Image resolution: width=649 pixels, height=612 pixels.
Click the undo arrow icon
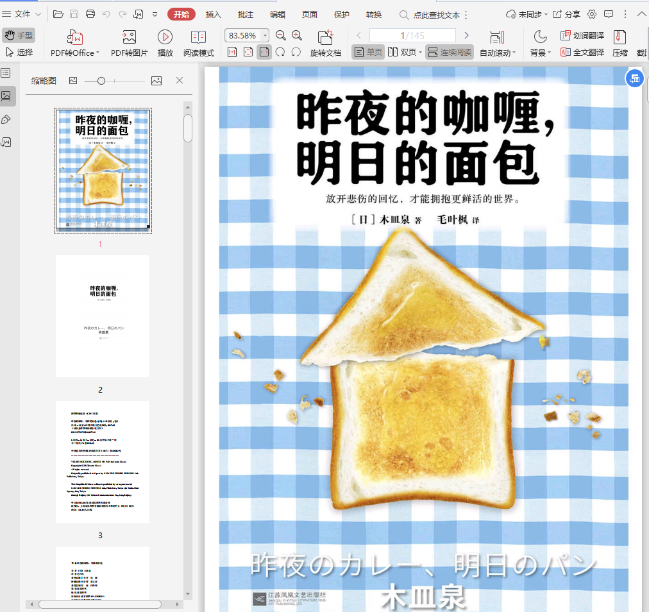[106, 15]
